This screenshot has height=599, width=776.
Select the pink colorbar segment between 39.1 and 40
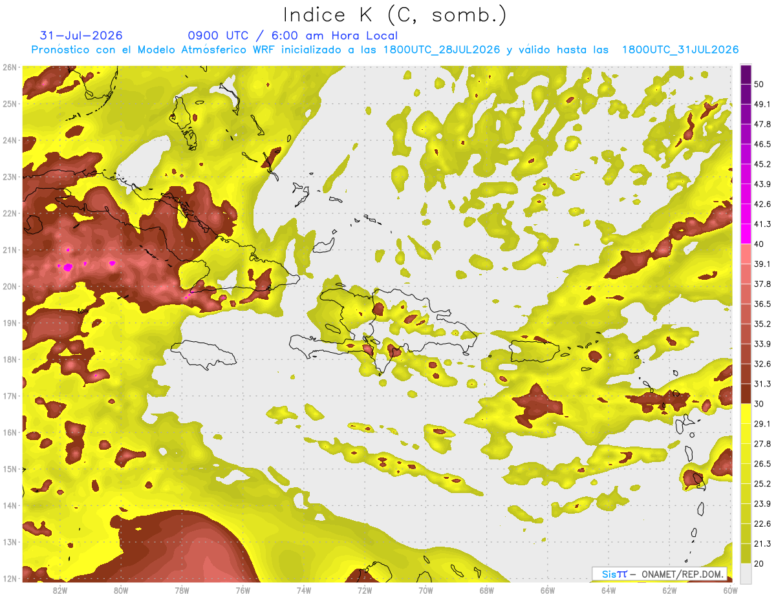tap(746, 254)
